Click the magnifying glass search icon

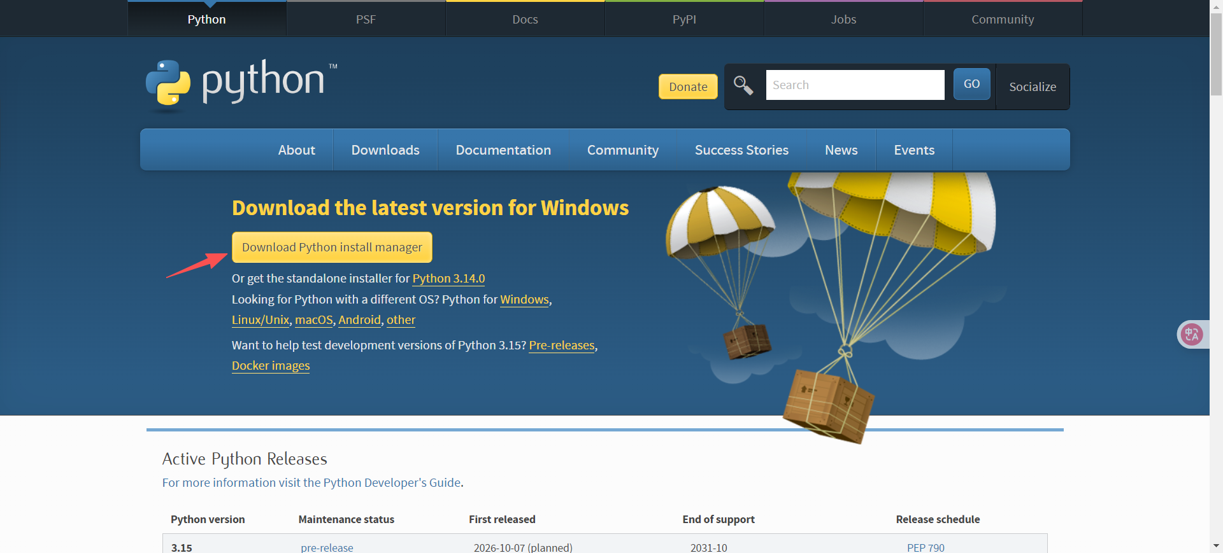[x=743, y=85]
